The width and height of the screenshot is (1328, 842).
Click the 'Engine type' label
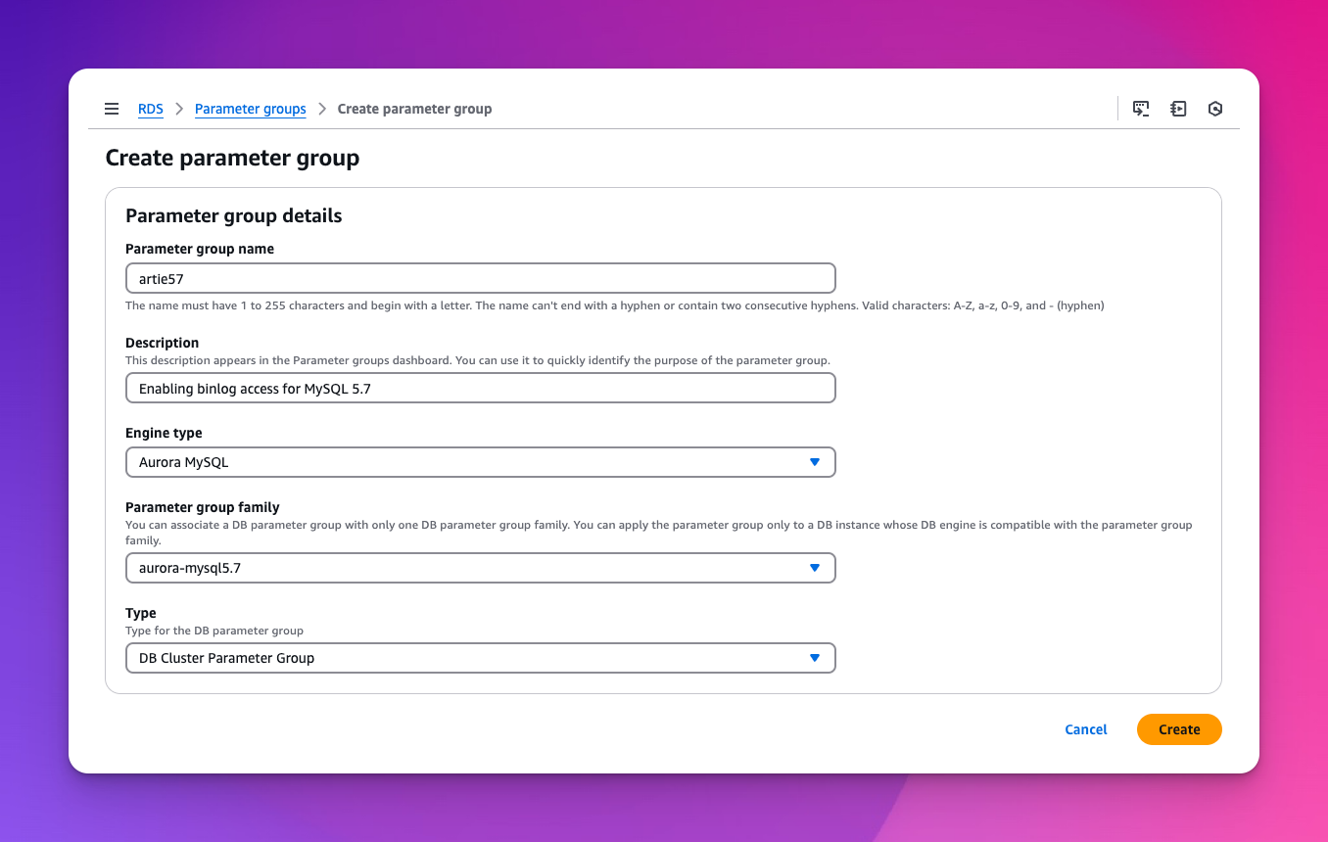click(164, 433)
